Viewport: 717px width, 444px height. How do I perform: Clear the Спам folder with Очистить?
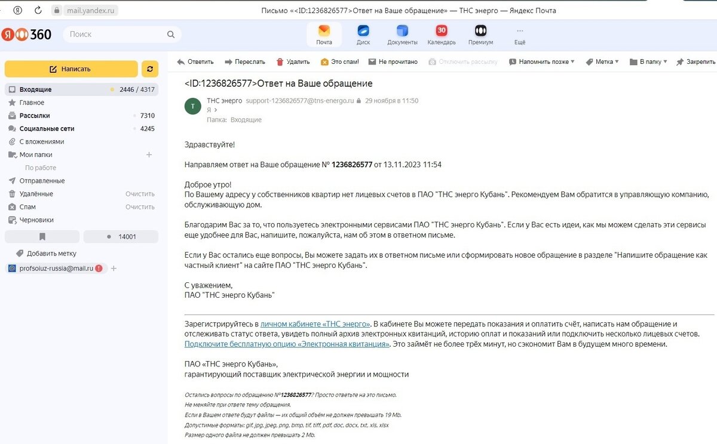tap(140, 207)
